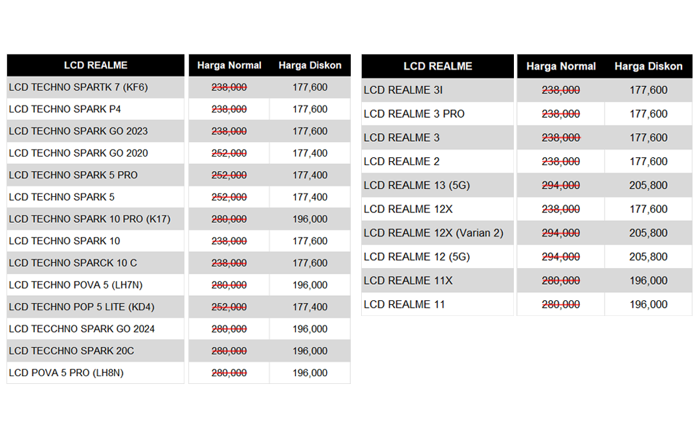Image resolution: width=699 pixels, height=437 pixels.
Task: Click the normal price of REALME 11
Action: tap(560, 305)
